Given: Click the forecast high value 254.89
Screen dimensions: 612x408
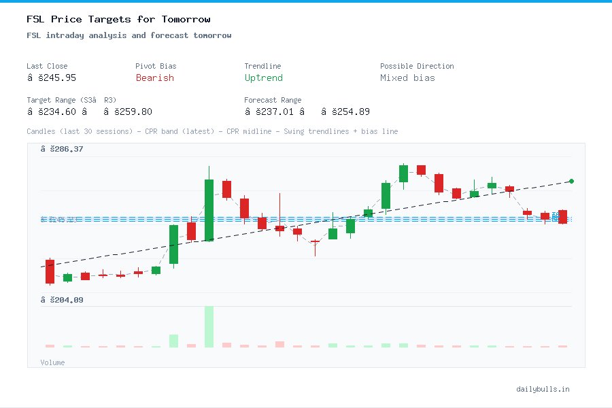Looking at the screenshot, I should 345,112.
